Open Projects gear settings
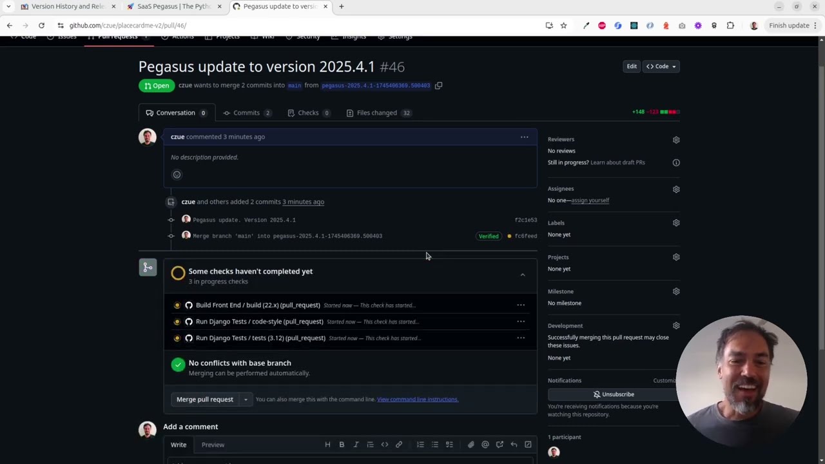 click(676, 257)
